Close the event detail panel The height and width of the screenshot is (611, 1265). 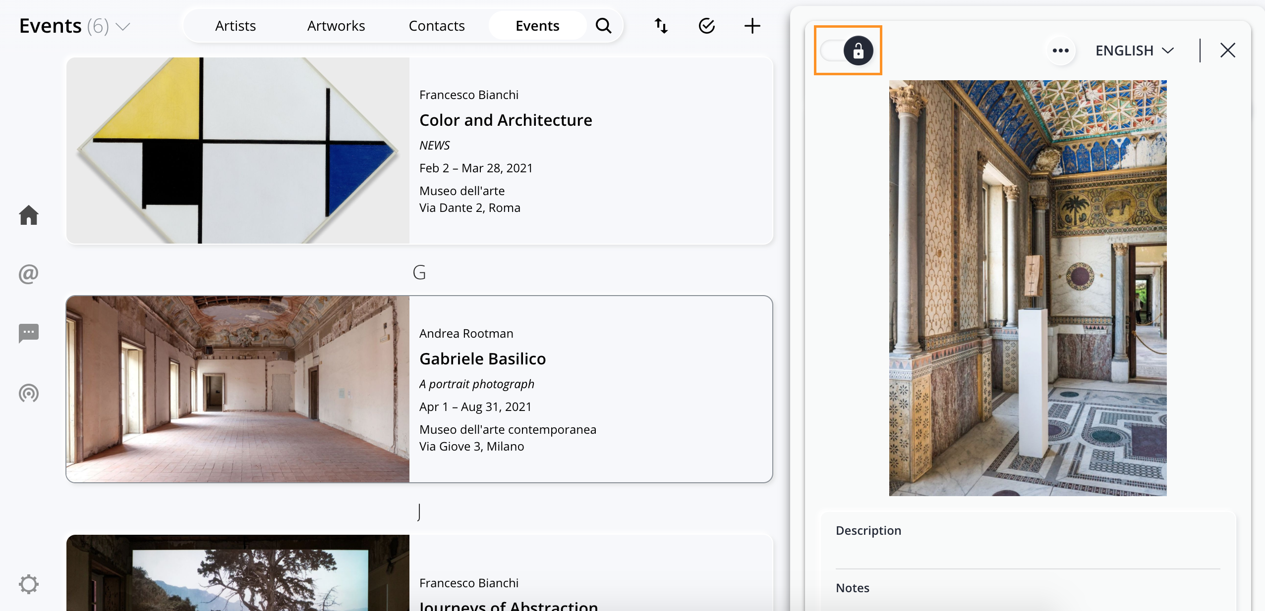click(1227, 51)
